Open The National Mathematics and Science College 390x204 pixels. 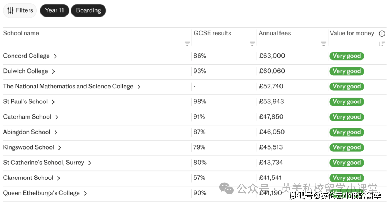(x=68, y=87)
